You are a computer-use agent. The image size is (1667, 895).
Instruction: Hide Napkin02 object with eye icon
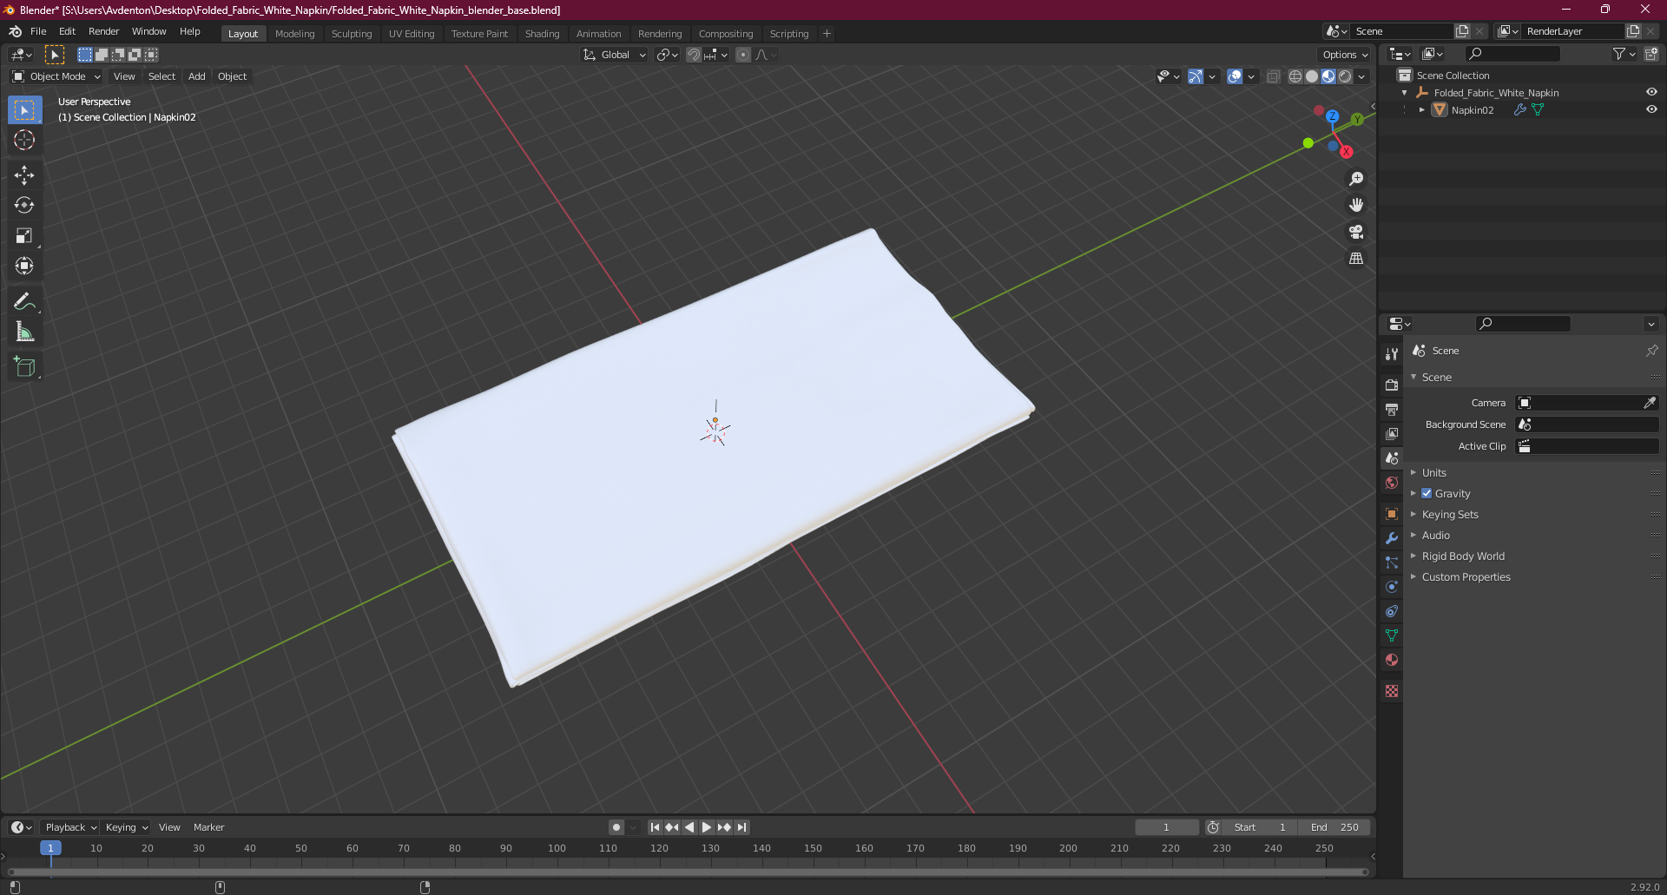pyautogui.click(x=1651, y=109)
